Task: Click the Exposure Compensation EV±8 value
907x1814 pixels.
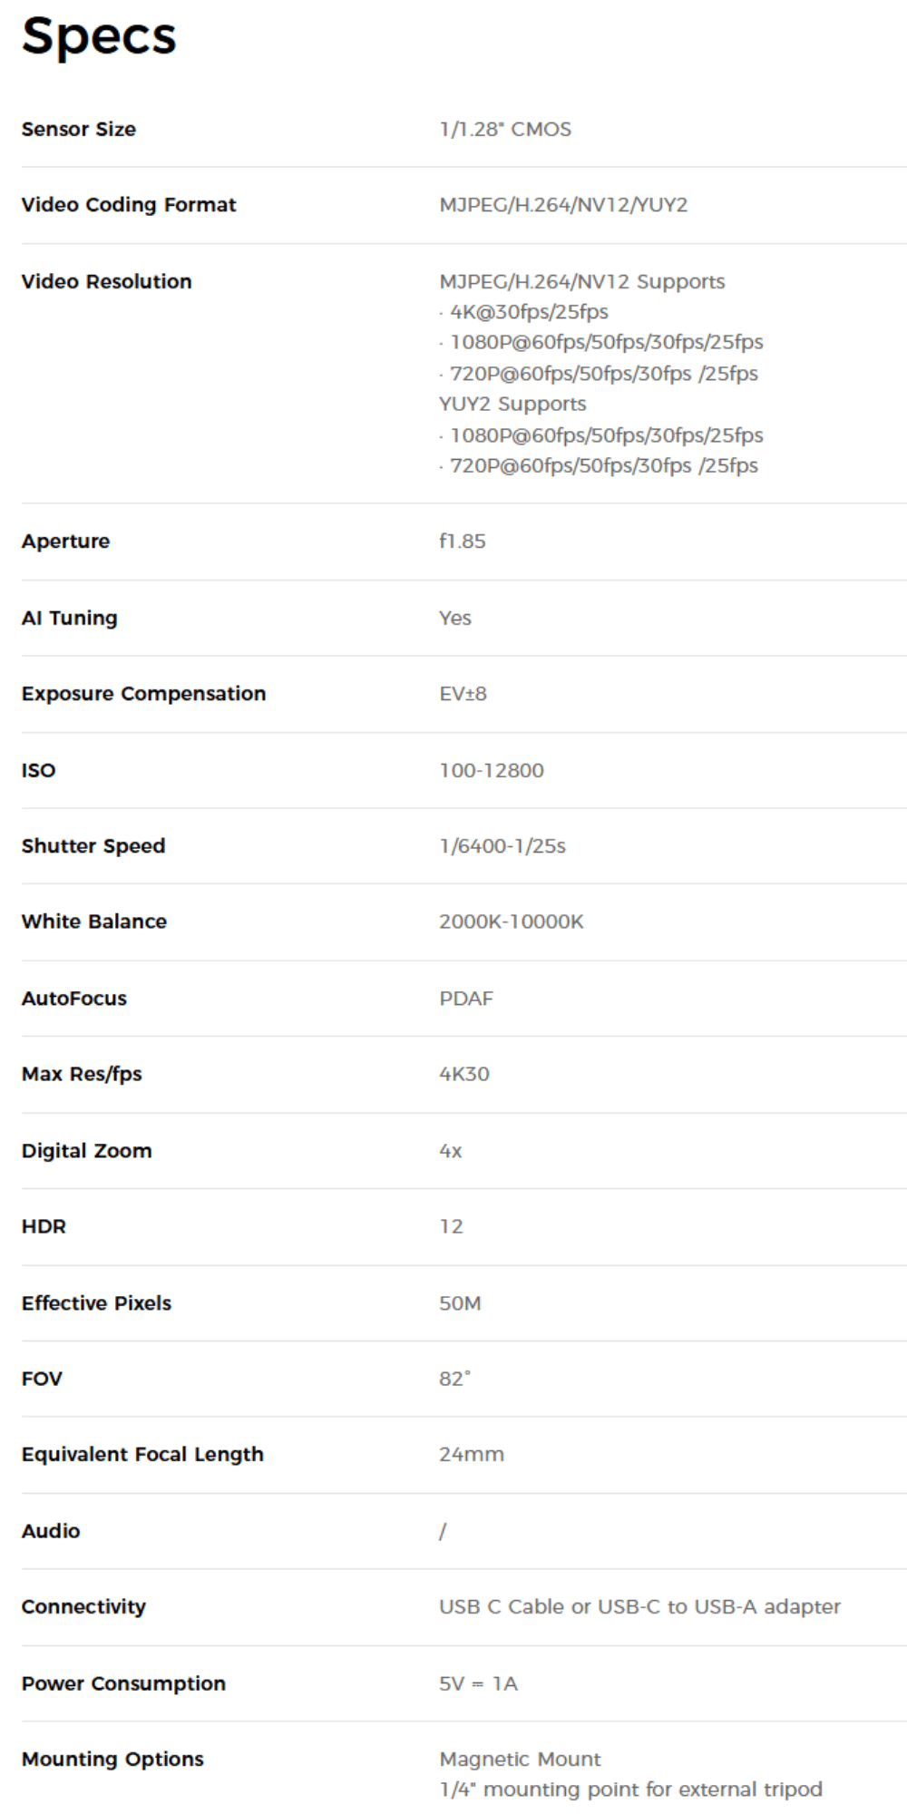Action: [463, 694]
